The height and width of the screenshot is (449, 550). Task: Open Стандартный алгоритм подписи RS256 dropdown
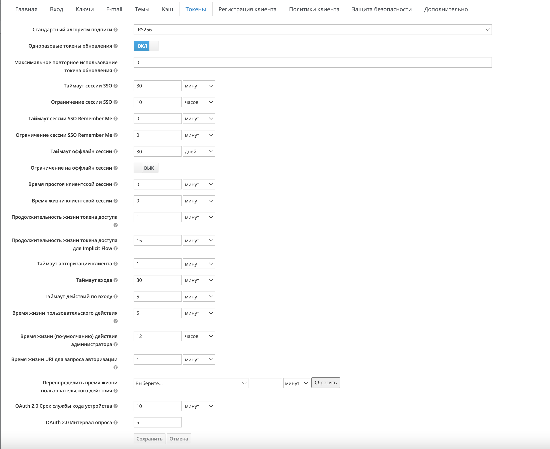pyautogui.click(x=312, y=30)
